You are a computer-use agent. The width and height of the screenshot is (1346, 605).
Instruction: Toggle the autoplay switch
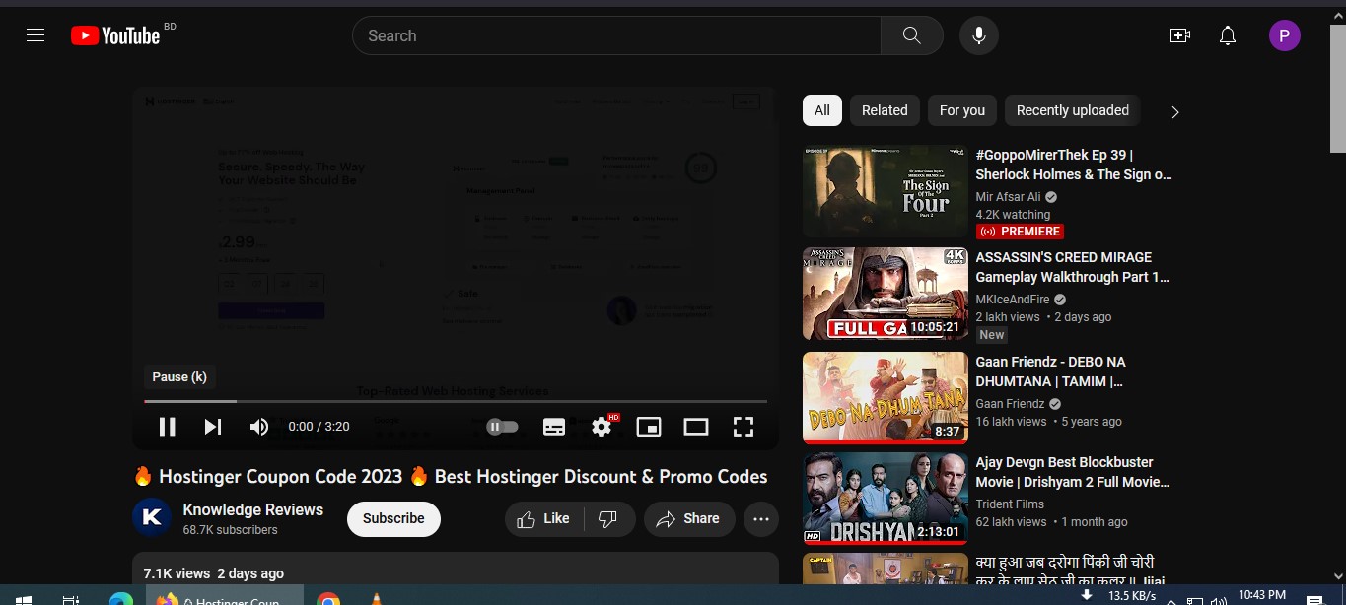tap(502, 427)
